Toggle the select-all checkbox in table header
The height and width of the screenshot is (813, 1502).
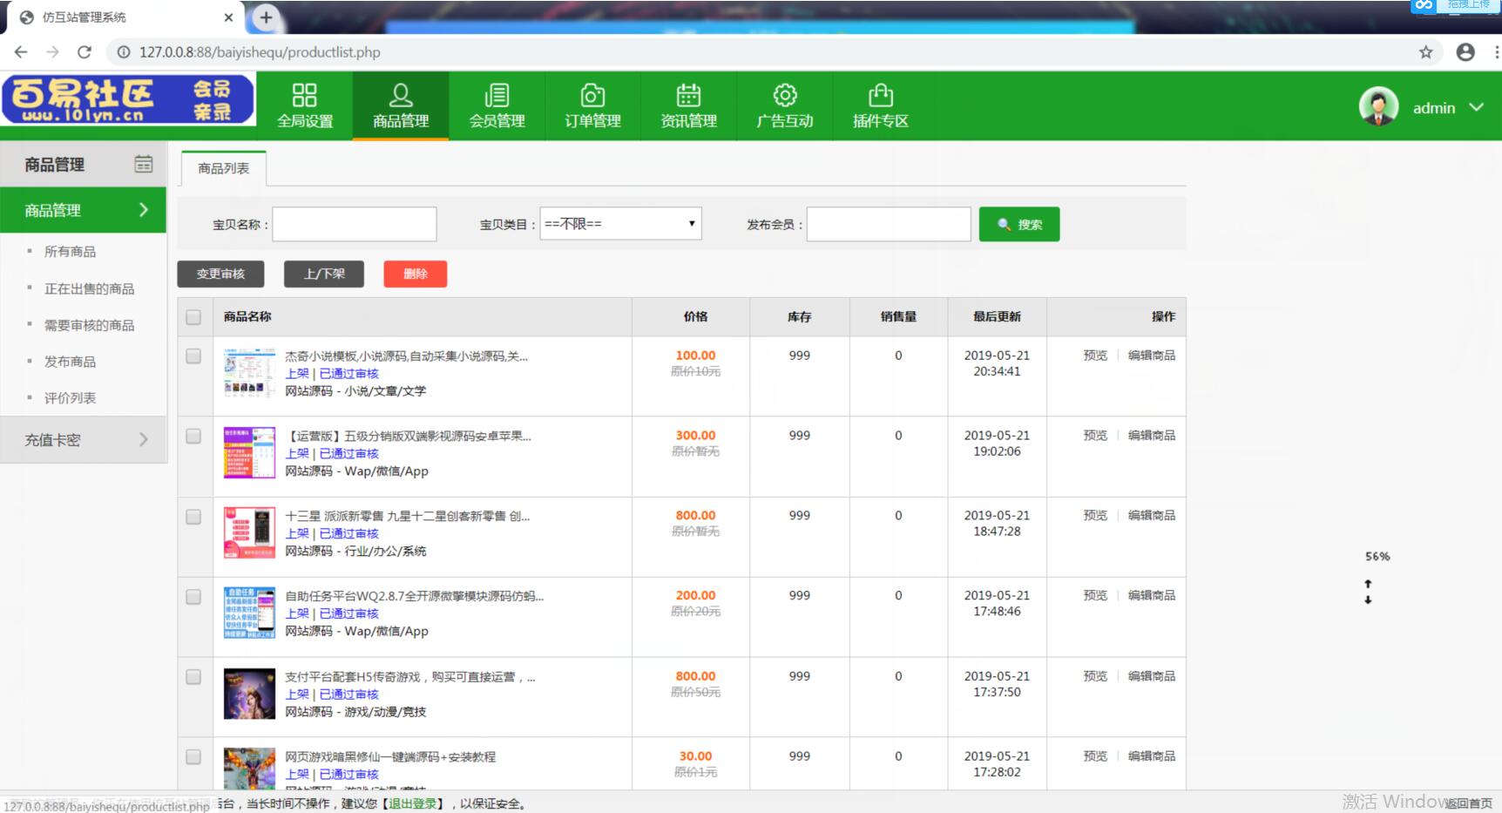pyautogui.click(x=193, y=317)
